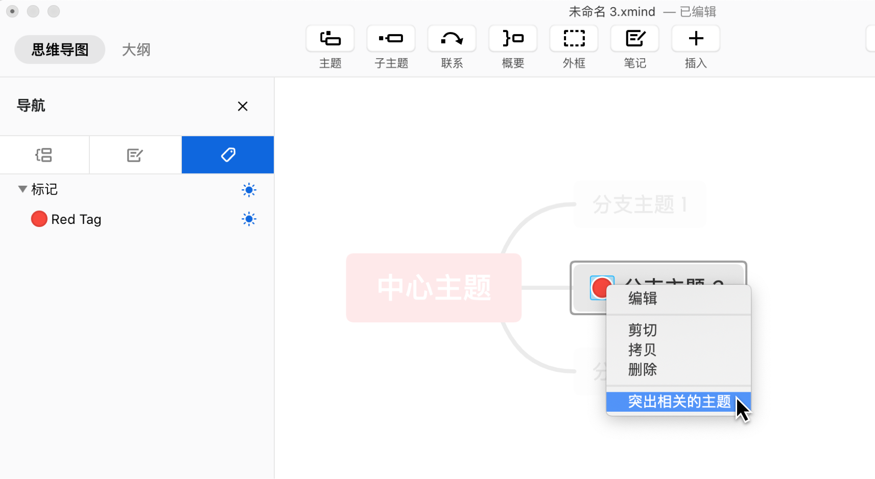Screen dimensions: 875x479
Task: Switch to 大纲 outline view
Action: click(136, 50)
